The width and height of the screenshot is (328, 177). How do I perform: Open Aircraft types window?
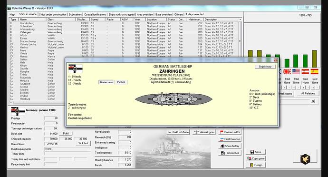point(204,132)
